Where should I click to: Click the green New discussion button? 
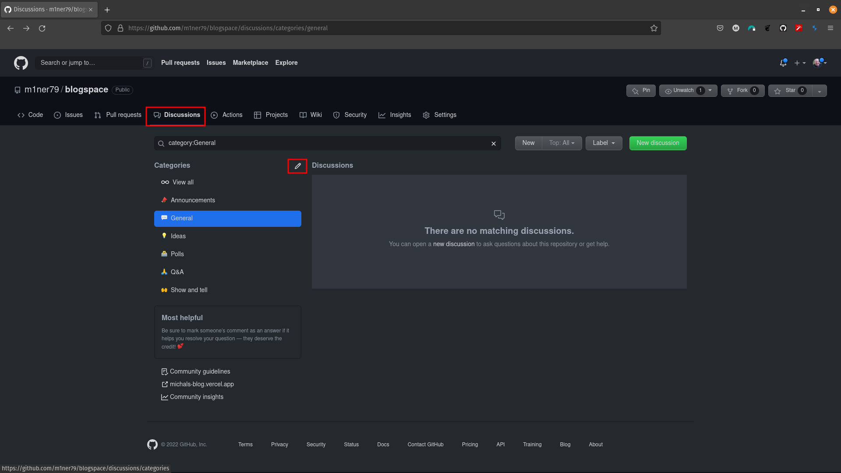tap(658, 143)
